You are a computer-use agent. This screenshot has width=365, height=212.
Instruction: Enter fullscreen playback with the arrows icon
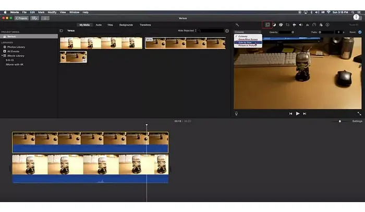click(359, 114)
